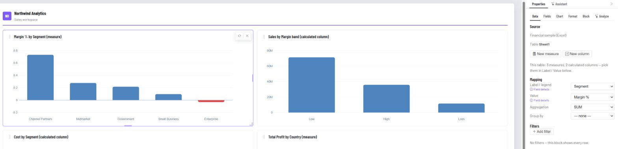Image resolution: width=618 pixels, height=149 pixels.
Task: Click the Mapping section heading
Action: pos(536,79)
